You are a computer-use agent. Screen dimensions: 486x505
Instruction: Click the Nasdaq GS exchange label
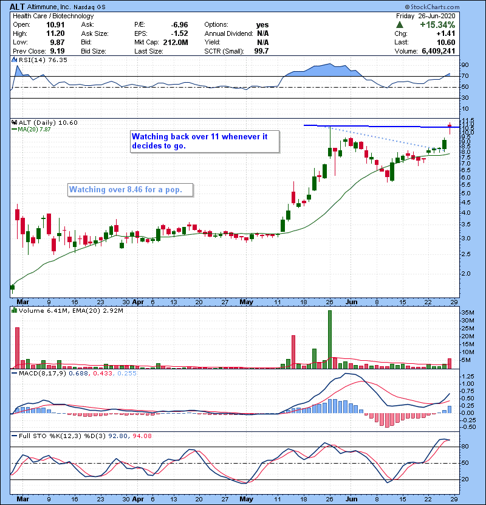[x=89, y=7]
